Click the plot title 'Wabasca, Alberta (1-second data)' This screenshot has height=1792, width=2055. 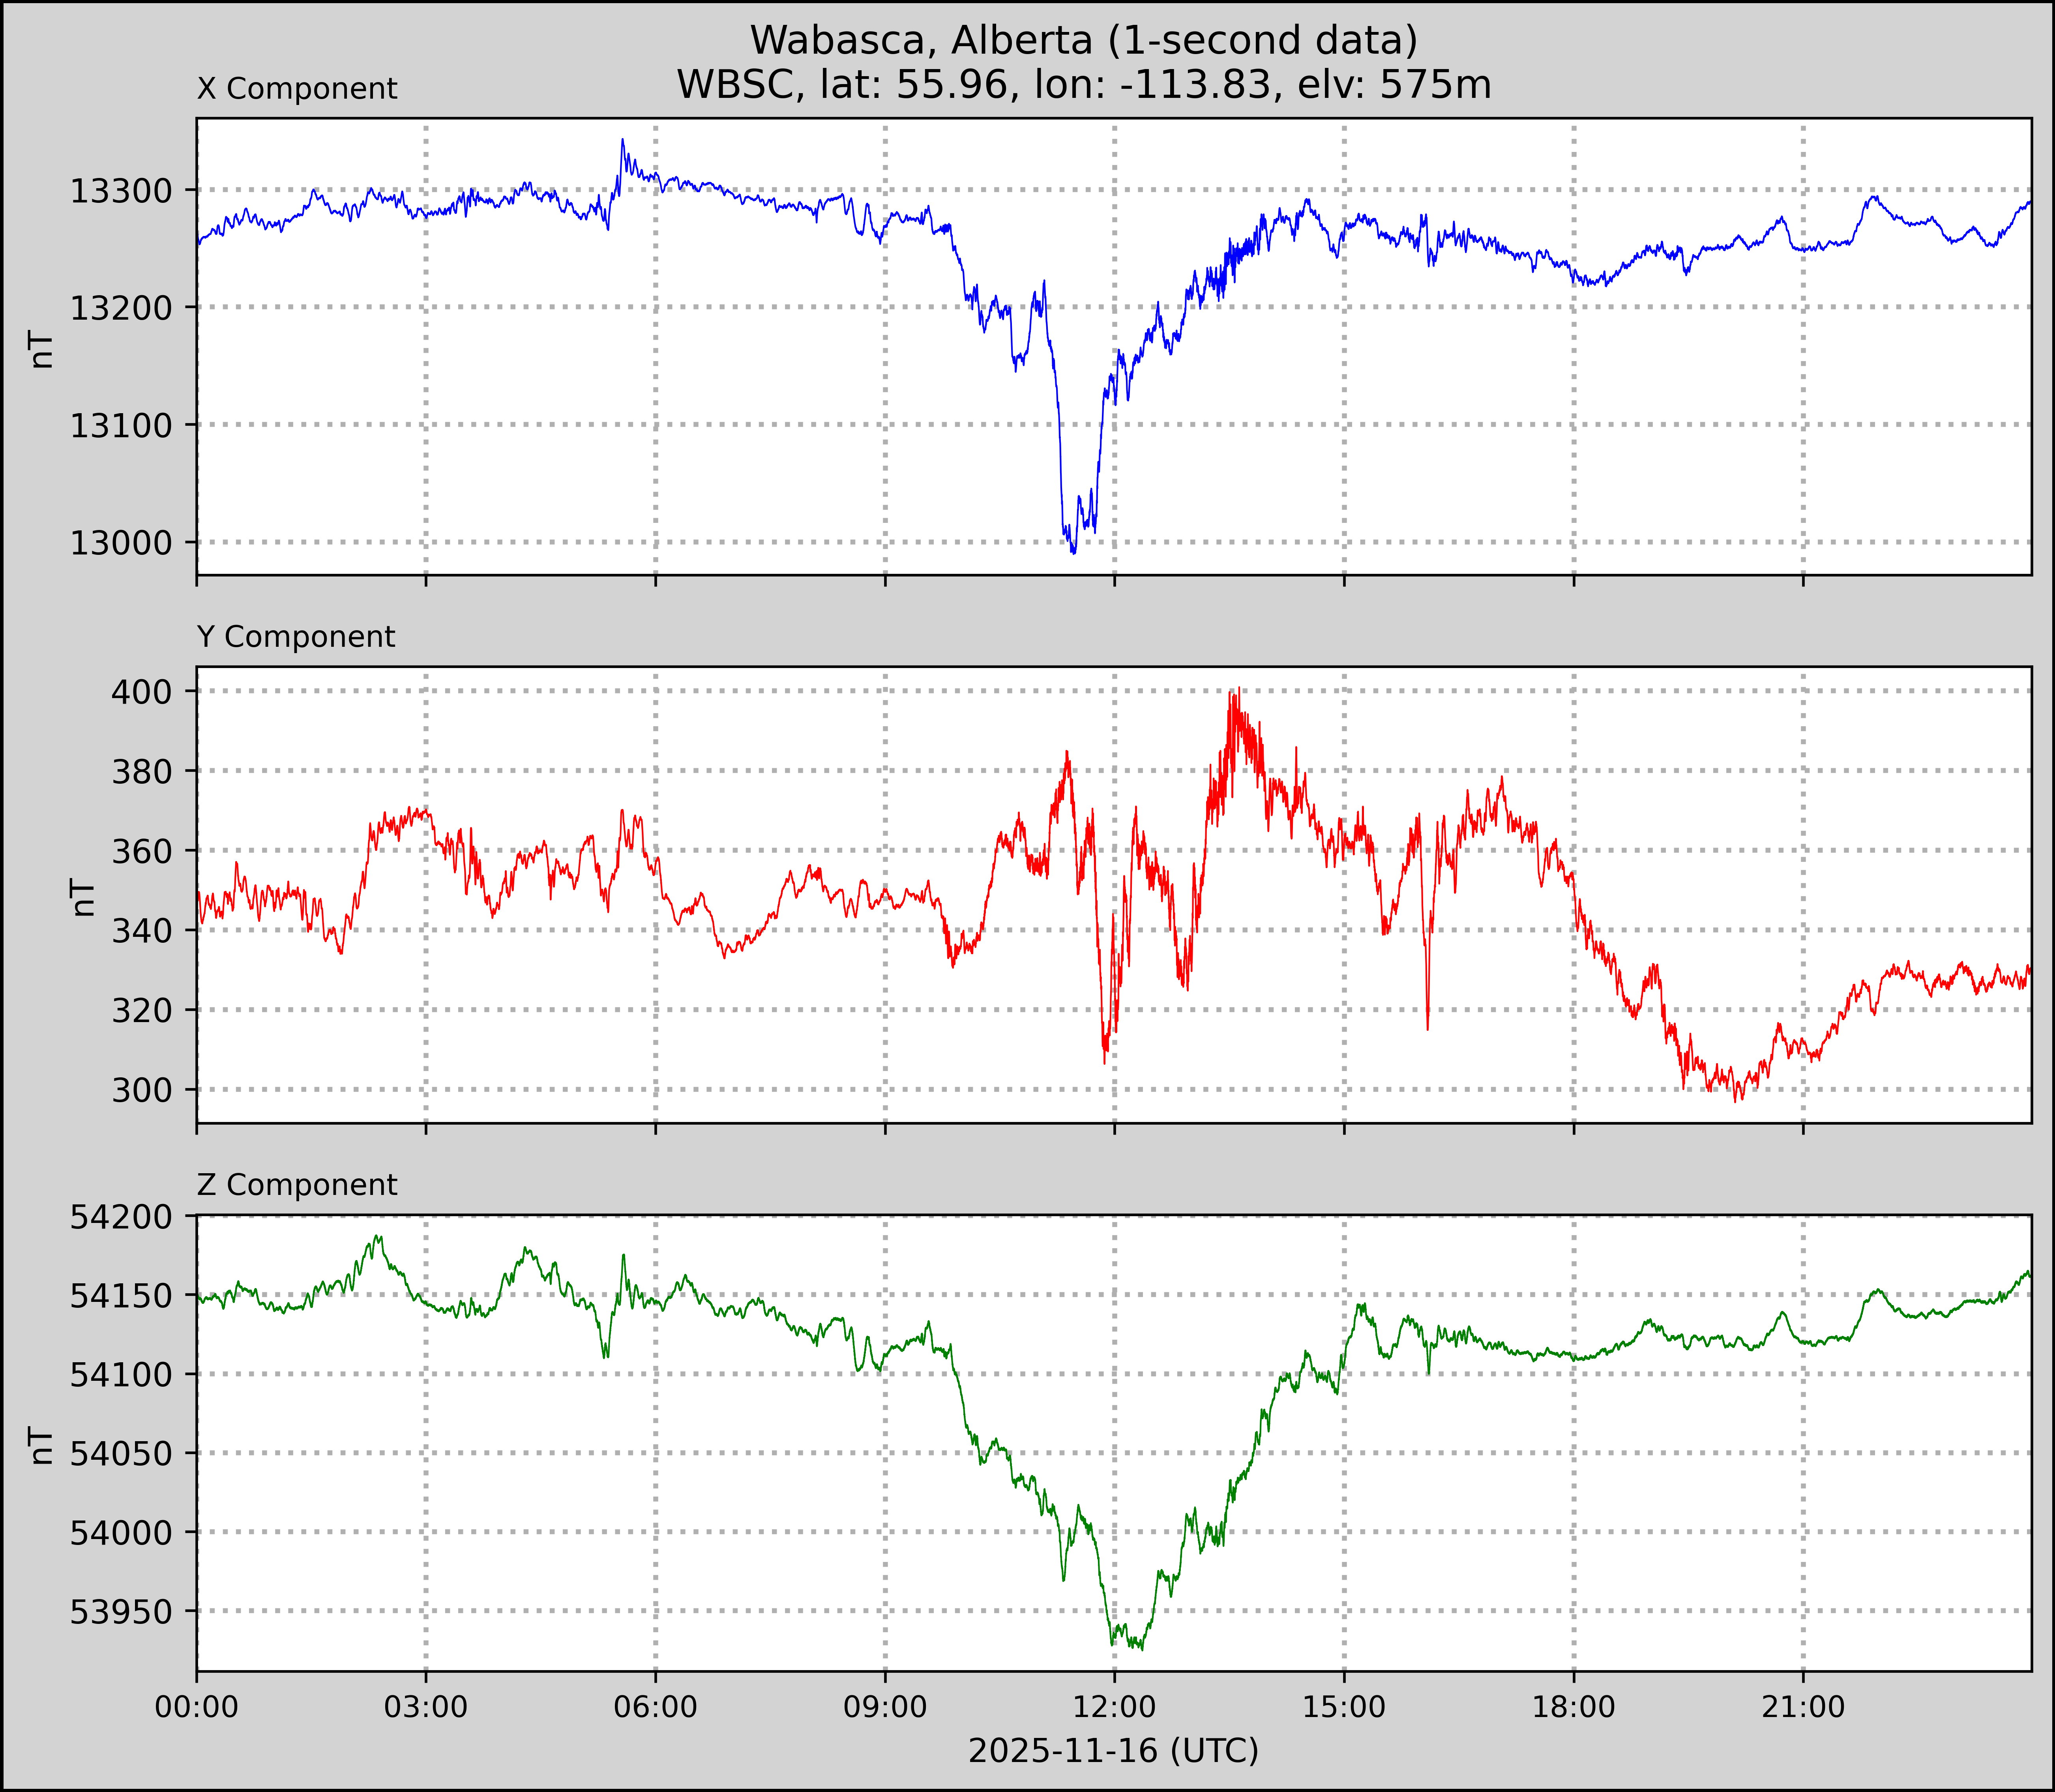coord(1084,40)
